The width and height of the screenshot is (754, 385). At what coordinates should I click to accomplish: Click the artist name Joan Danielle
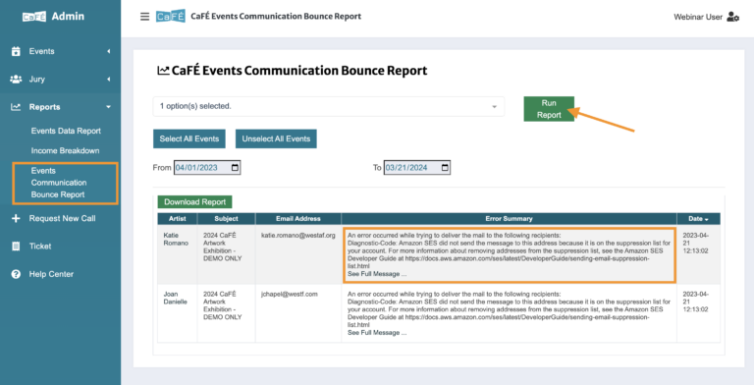(x=175, y=298)
